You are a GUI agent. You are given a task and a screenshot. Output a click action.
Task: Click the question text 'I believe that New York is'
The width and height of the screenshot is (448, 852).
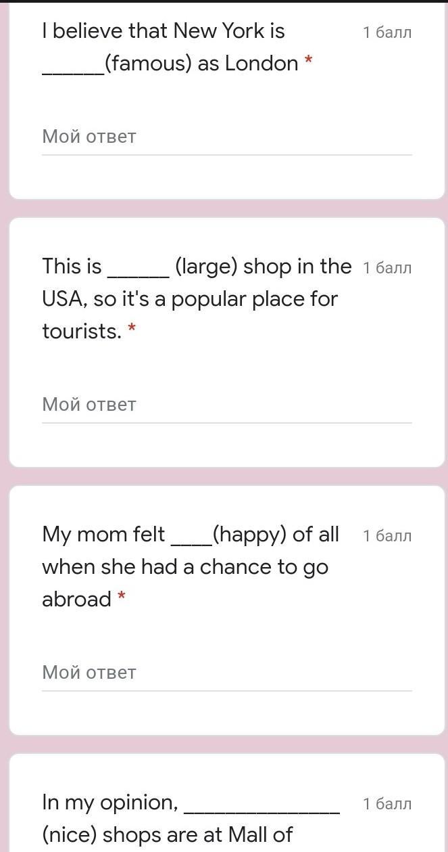click(x=164, y=31)
